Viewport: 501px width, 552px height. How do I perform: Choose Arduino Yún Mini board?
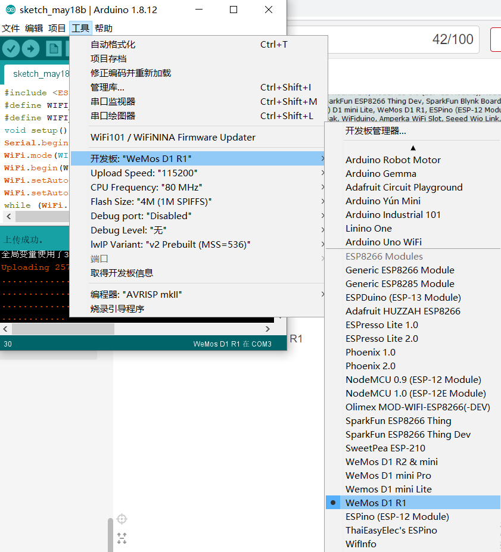[413, 201]
